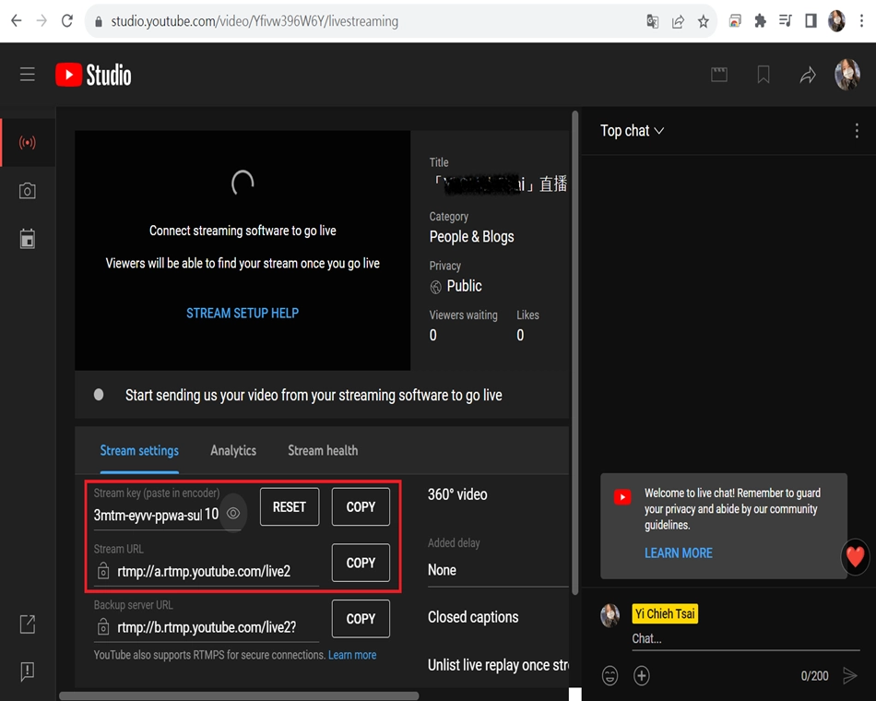Click the horizontal scrollbar at the bottom

239,696
